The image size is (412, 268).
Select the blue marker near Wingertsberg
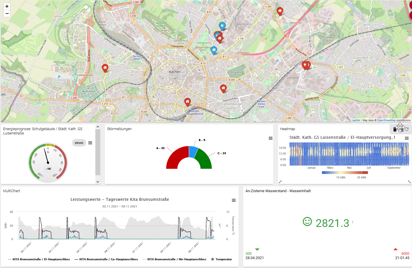214,49
